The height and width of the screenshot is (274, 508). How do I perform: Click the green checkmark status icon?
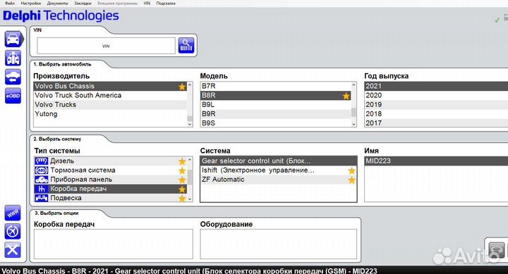coord(497,20)
